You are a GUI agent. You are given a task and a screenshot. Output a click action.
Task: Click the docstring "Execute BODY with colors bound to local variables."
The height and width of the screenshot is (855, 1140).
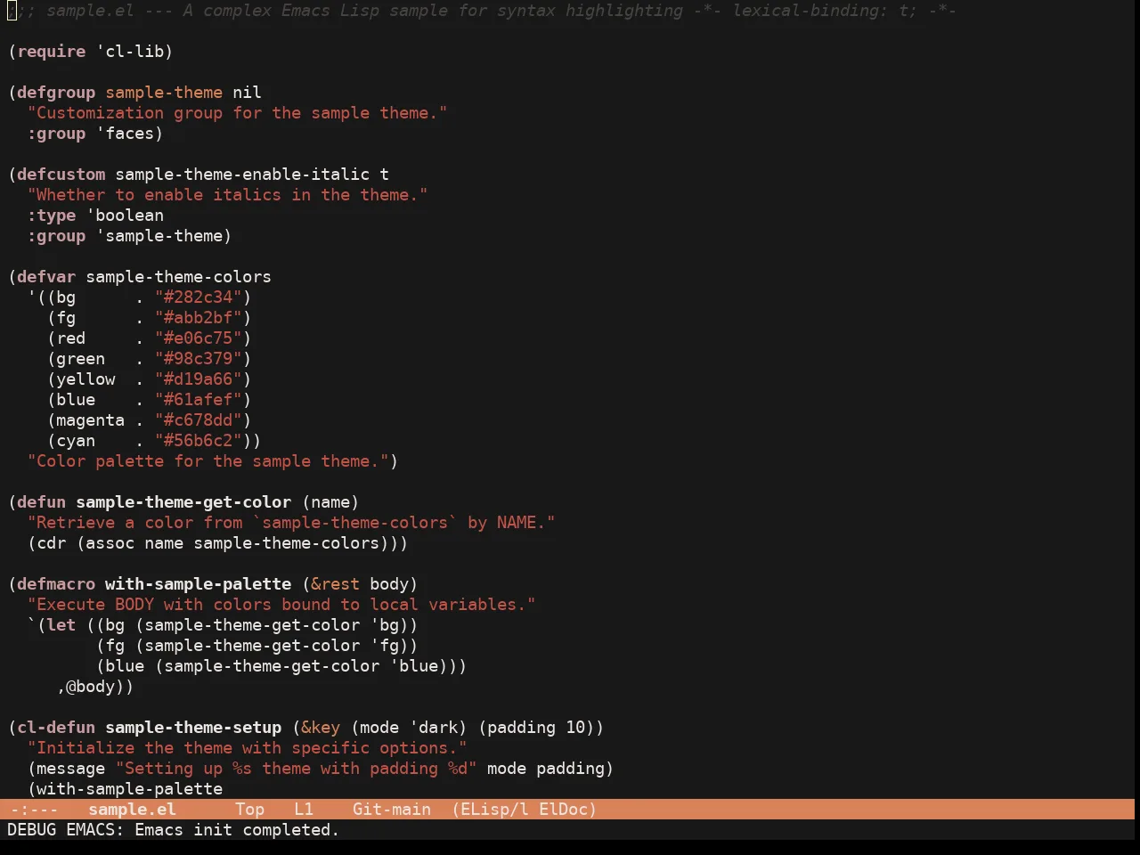pos(281,605)
